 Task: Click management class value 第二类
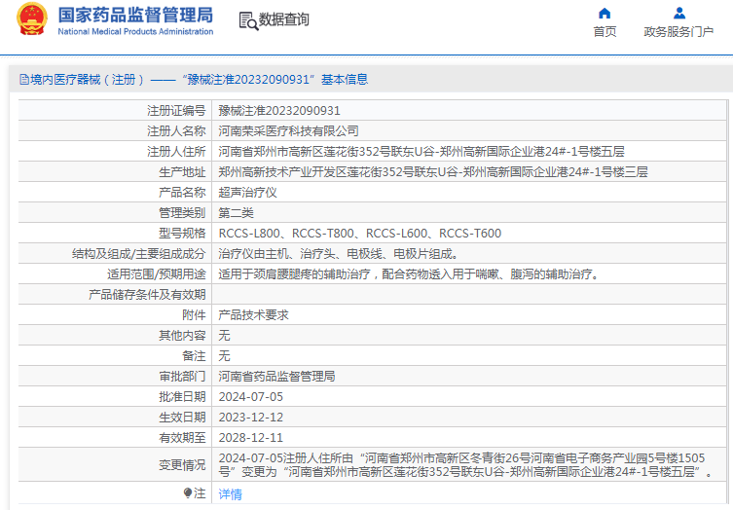(x=236, y=213)
